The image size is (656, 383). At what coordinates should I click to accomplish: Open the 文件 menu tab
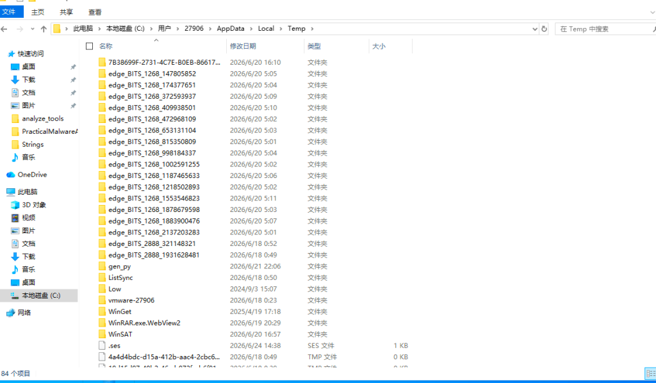9,12
